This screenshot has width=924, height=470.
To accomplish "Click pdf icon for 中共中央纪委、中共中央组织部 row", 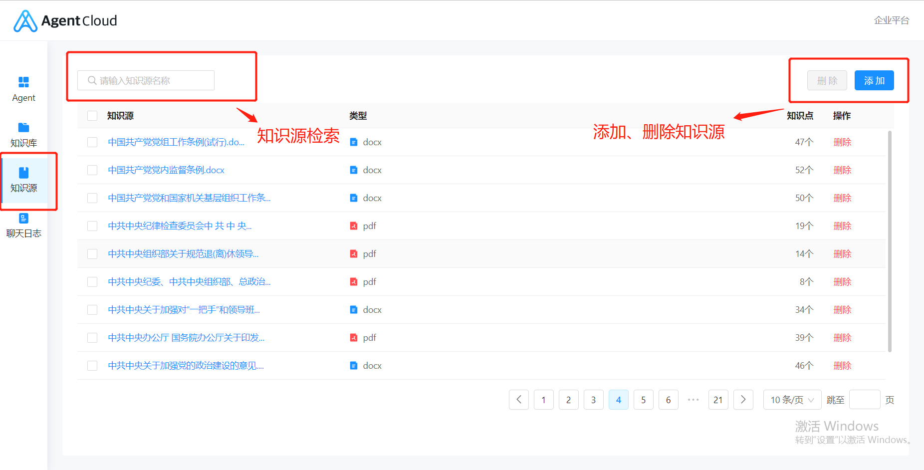I will [x=354, y=282].
